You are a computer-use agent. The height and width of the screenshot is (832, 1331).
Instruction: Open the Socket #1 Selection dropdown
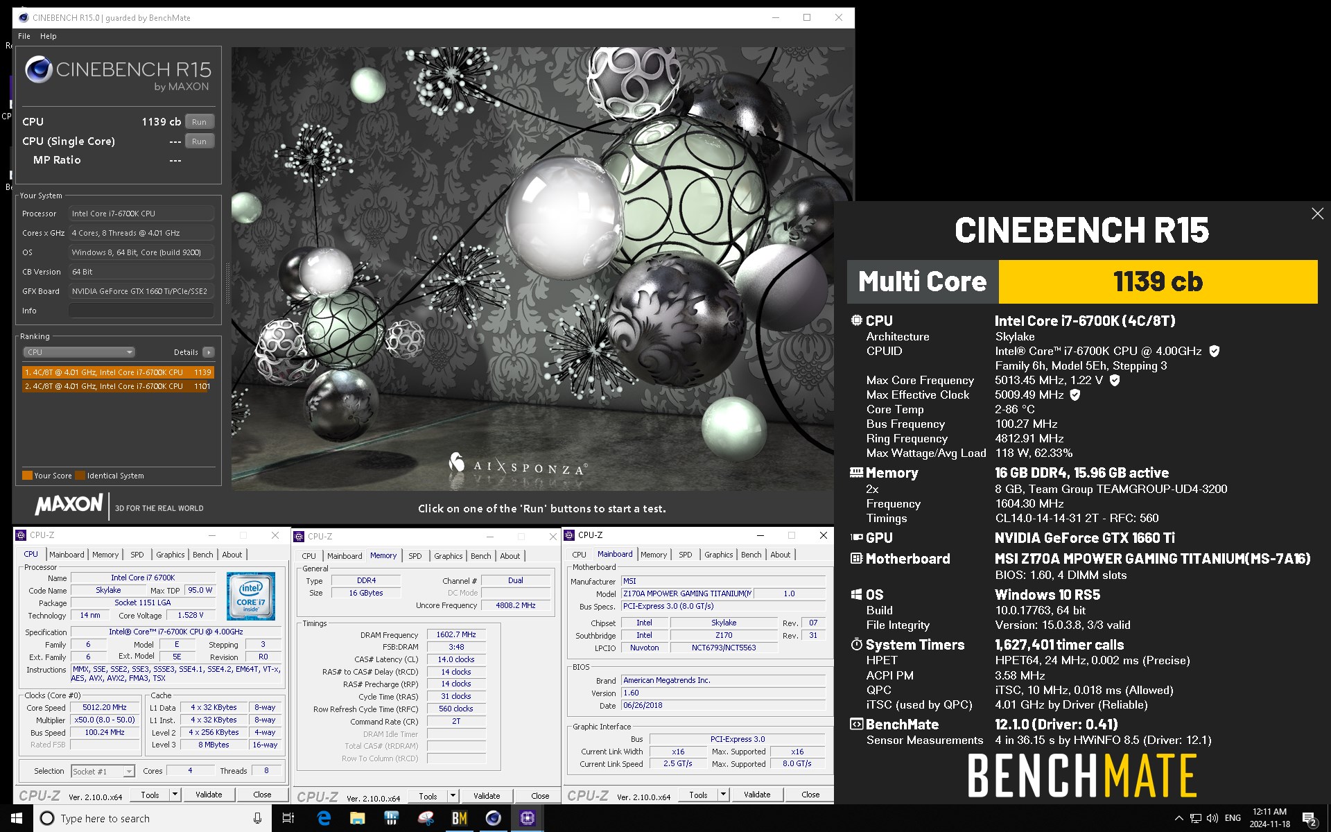[x=103, y=771]
